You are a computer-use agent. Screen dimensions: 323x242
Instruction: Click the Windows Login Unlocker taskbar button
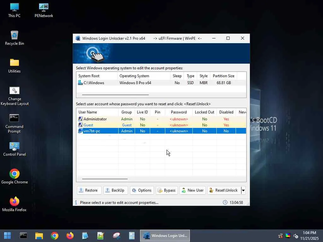(165, 236)
